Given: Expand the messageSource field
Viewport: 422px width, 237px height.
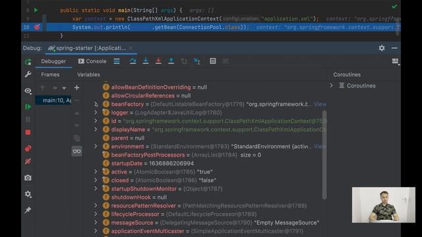Looking at the screenshot, I should tap(96, 223).
